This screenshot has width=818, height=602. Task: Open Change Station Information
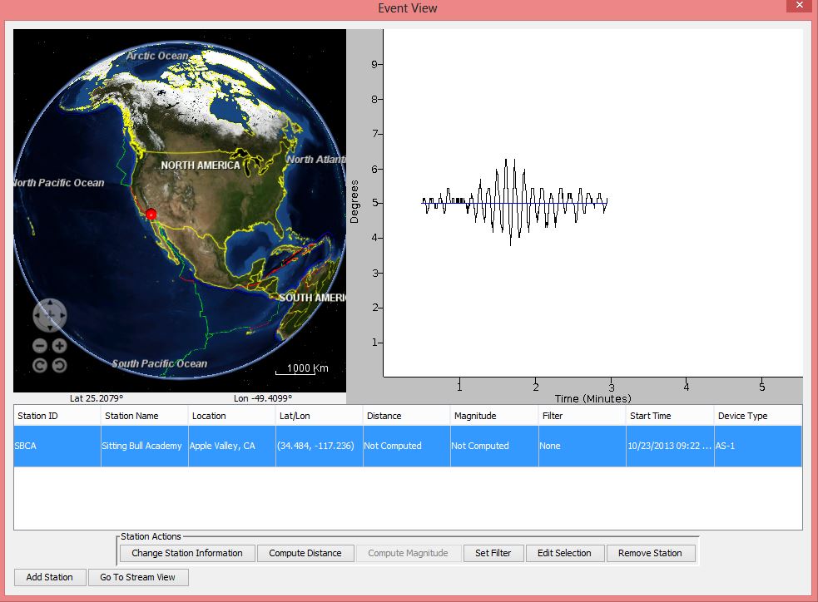click(x=186, y=553)
